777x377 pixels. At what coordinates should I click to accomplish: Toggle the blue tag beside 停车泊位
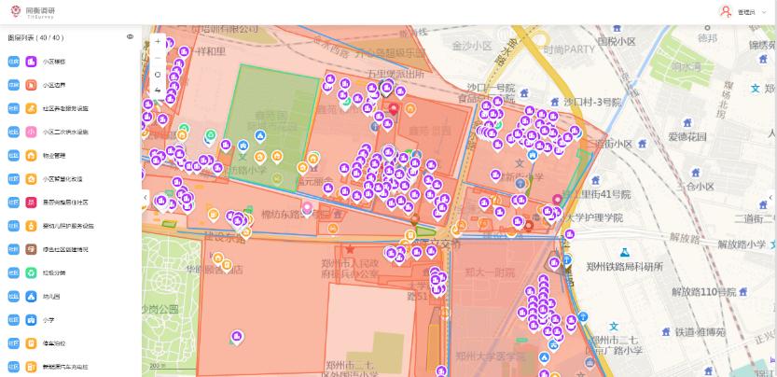point(13,343)
